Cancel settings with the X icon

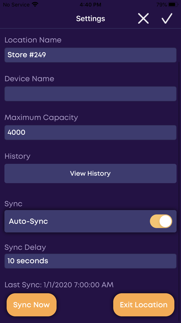[143, 19]
